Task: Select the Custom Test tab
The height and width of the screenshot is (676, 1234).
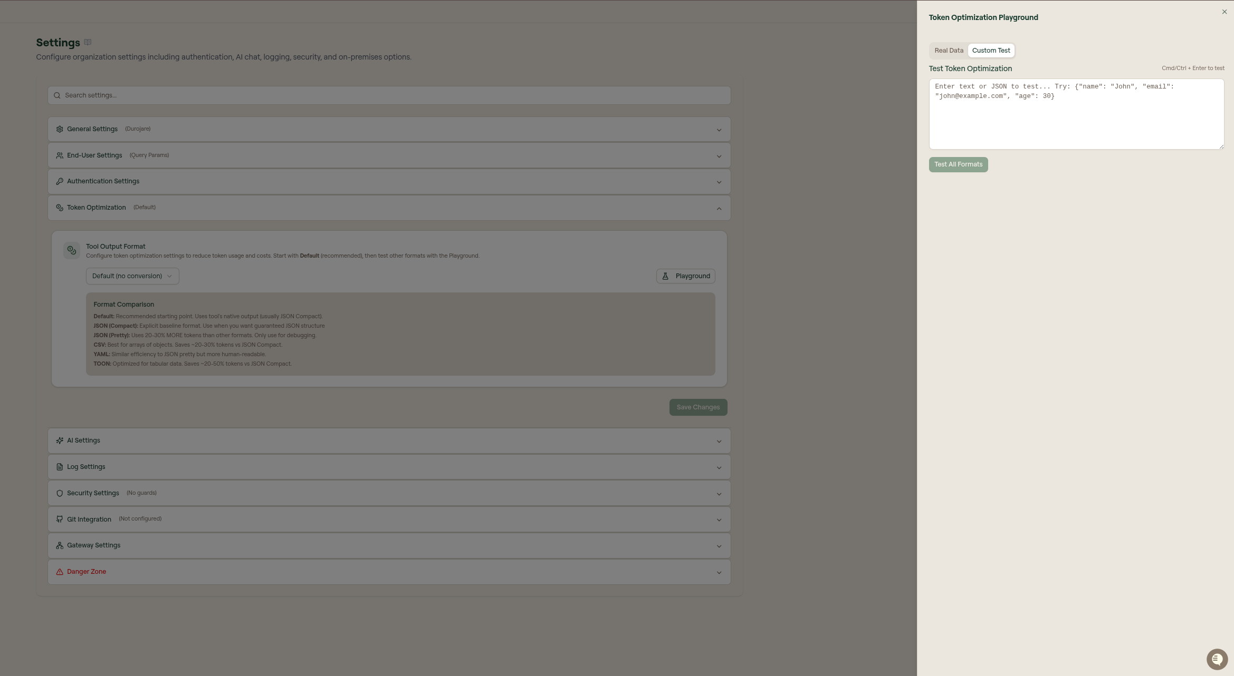Action: (991, 51)
